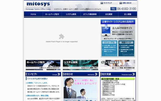Go to the Home menu item
Screen dimensions: 161x101
[x=33, y=14]
